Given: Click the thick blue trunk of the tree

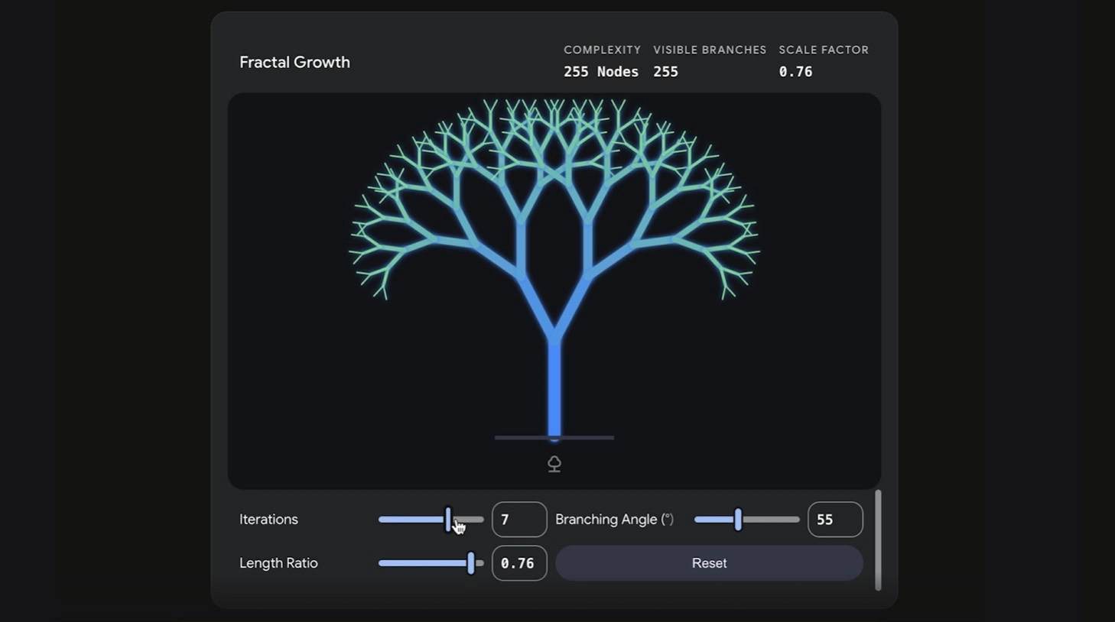Looking at the screenshot, I should [x=554, y=390].
